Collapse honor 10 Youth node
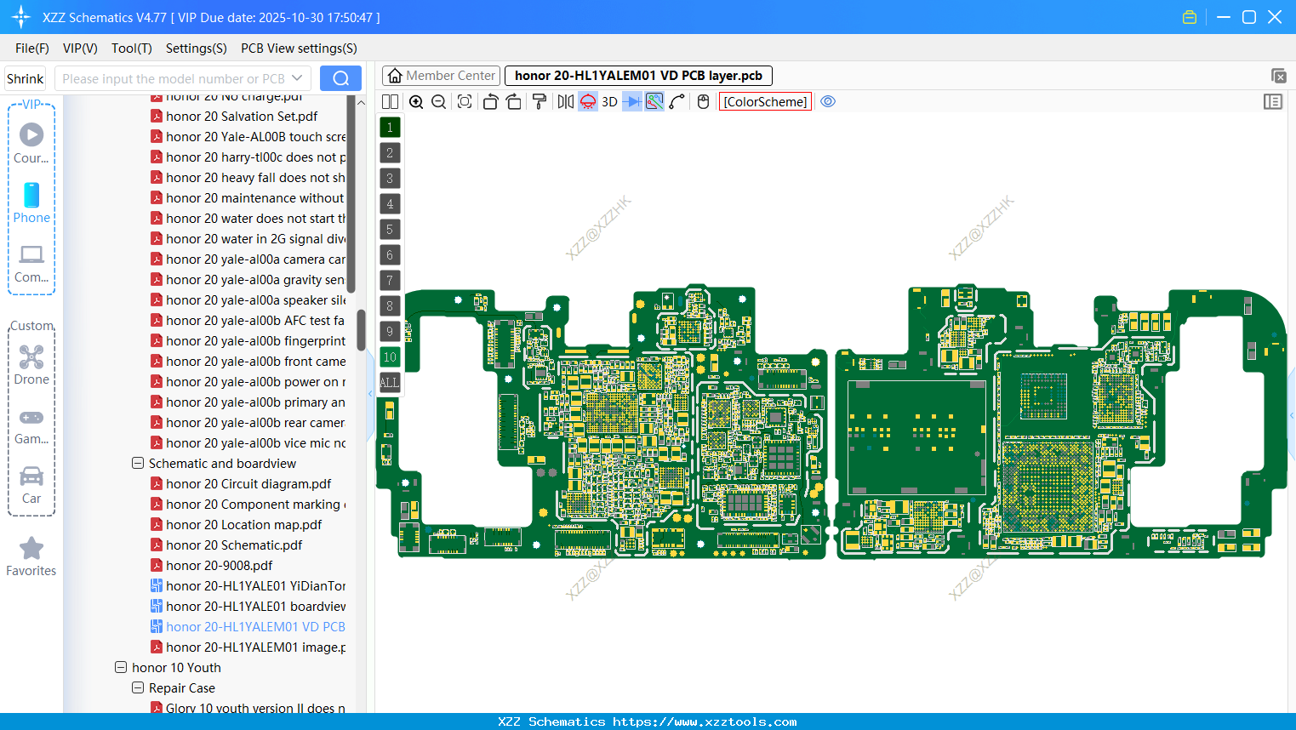This screenshot has height=730, width=1296. point(121,668)
